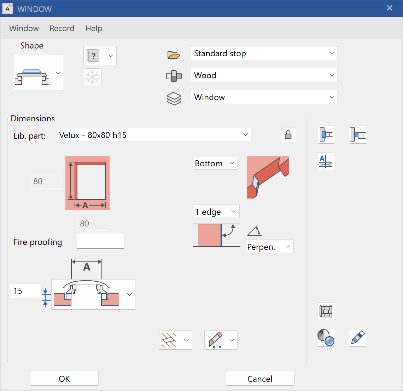Click the red window height/width diagram
This screenshot has width=403, height=391.
(87, 183)
